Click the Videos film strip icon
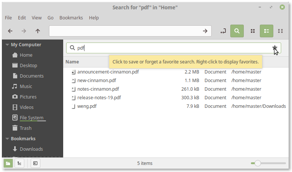Screen dimensions: 292x172 click(x=15, y=107)
